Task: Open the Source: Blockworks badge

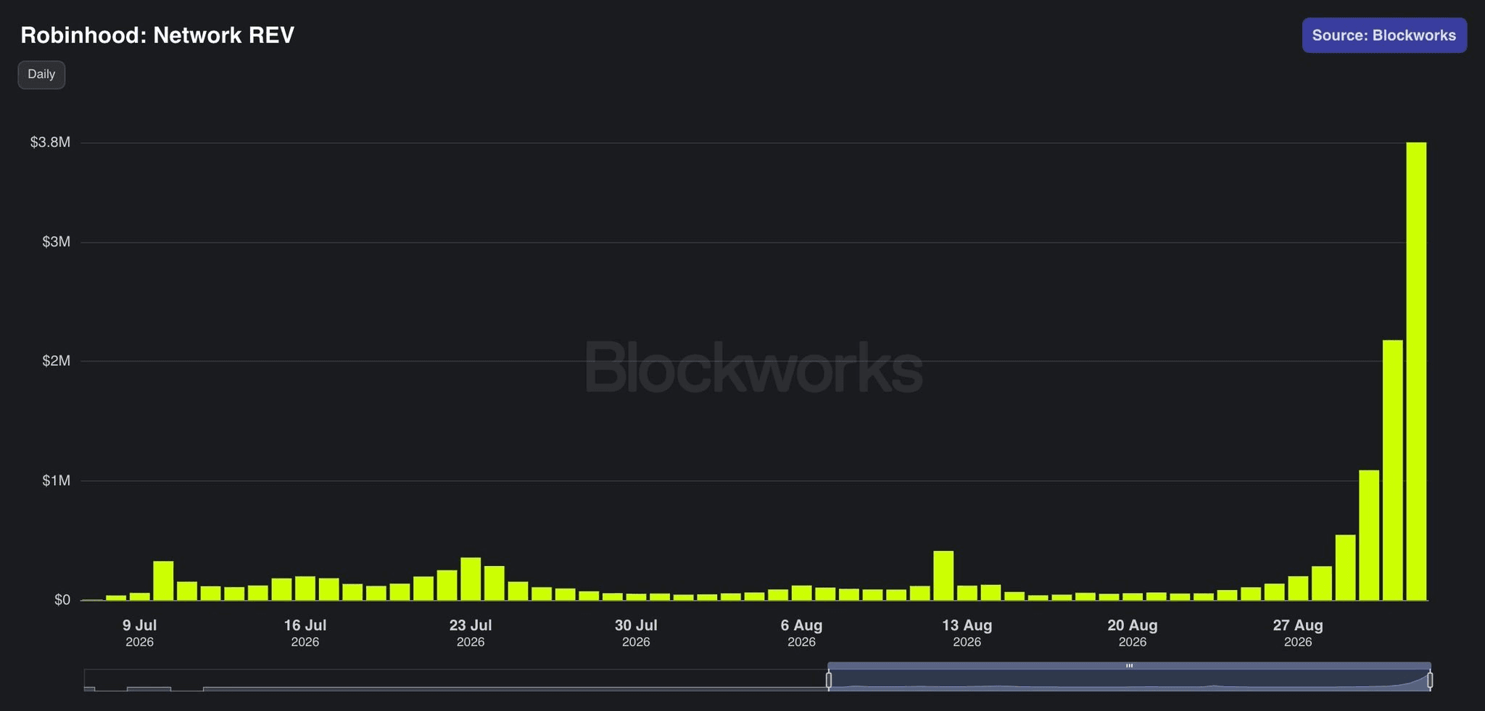Action: tap(1384, 36)
